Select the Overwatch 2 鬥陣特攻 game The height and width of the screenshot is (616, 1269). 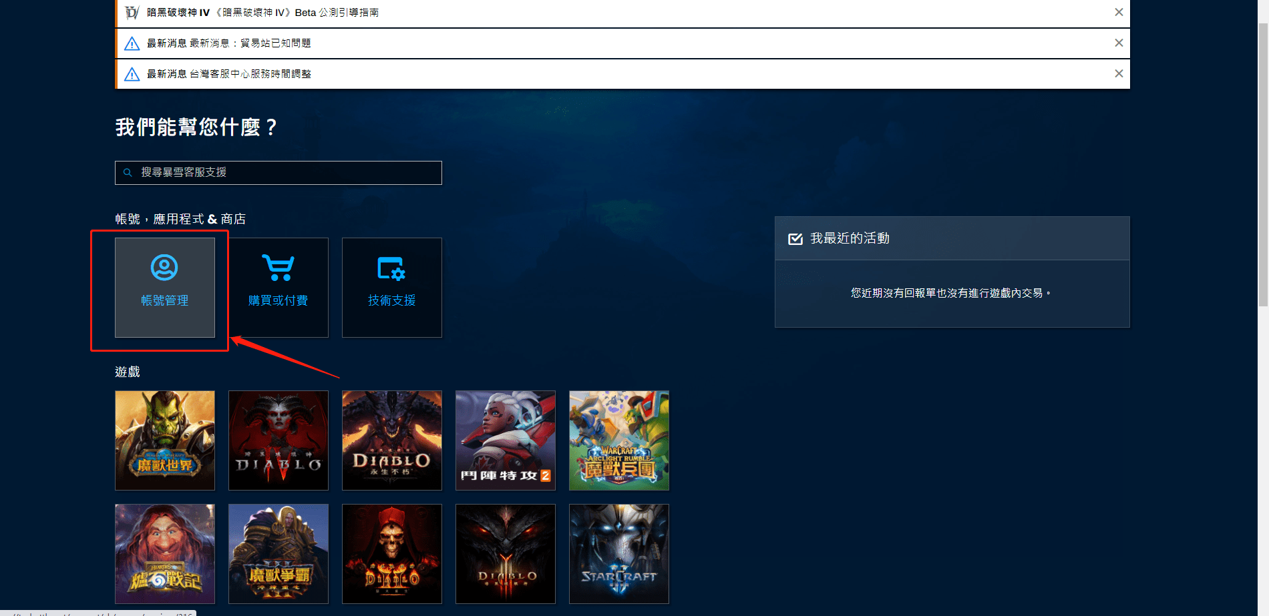(x=506, y=440)
